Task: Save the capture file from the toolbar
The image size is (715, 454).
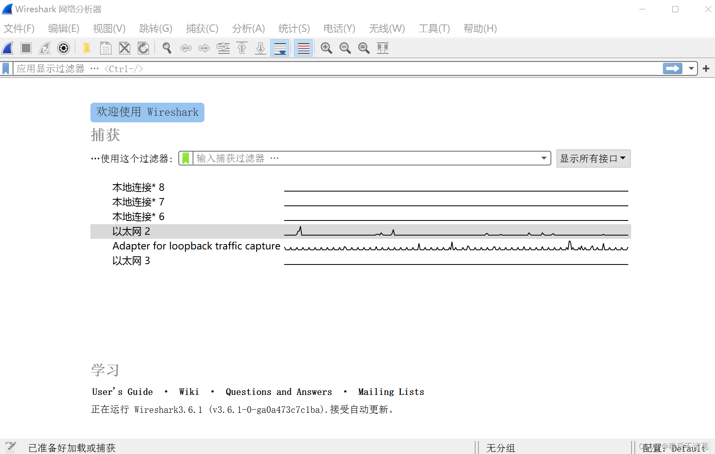Action: [105, 48]
